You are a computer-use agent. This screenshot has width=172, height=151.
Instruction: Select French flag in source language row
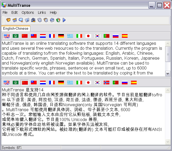(x=52, y=36)
